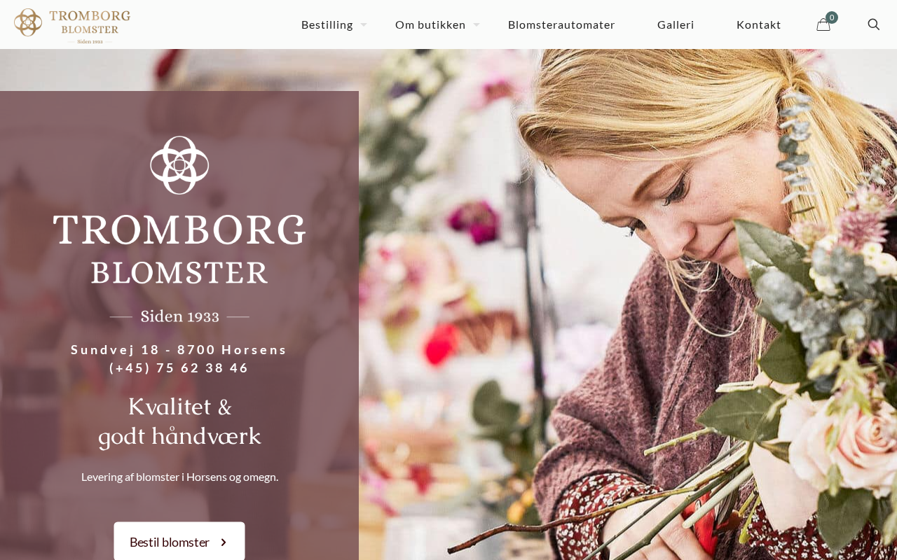Click the Kvalitet & godt håndværk heading

click(x=179, y=421)
